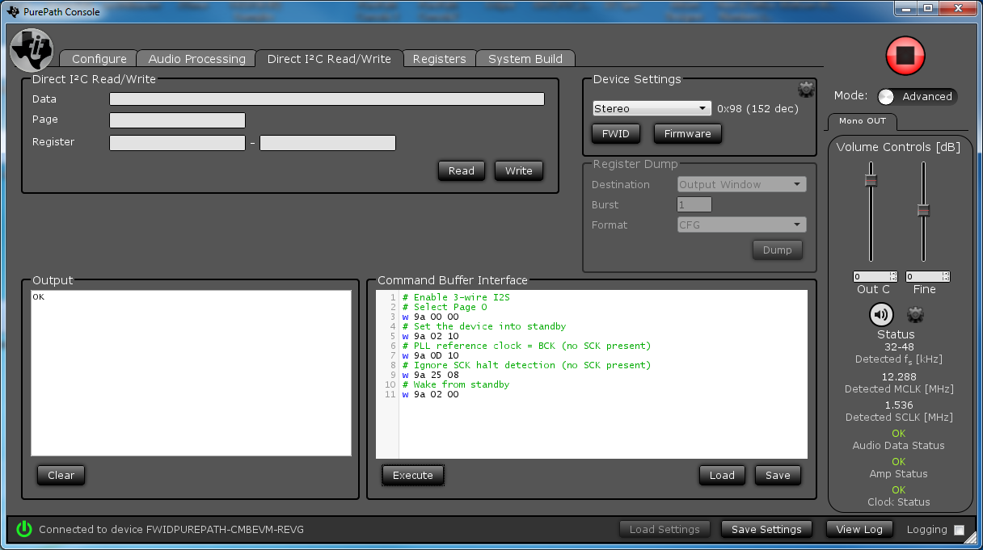Click the Audio Data Status OK indicator
Screen dimensions: 983x550
pyautogui.click(x=899, y=434)
